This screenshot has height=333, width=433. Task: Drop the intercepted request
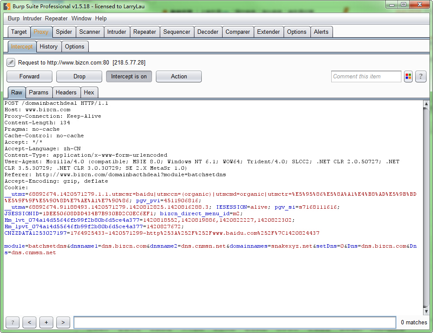point(79,77)
